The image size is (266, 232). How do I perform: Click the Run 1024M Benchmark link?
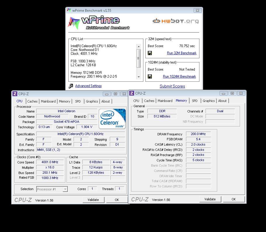click(x=179, y=76)
